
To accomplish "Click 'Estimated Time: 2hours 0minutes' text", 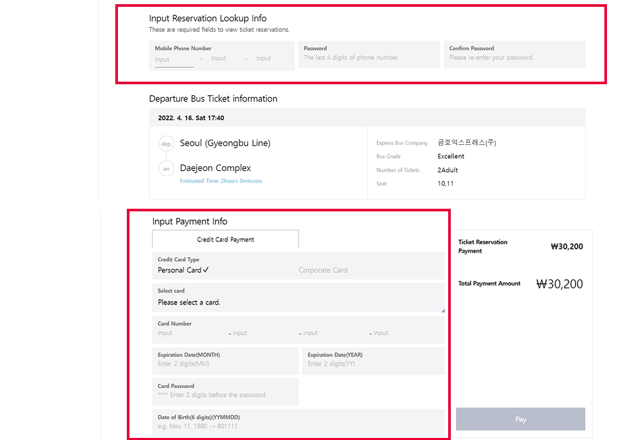I will (221, 181).
